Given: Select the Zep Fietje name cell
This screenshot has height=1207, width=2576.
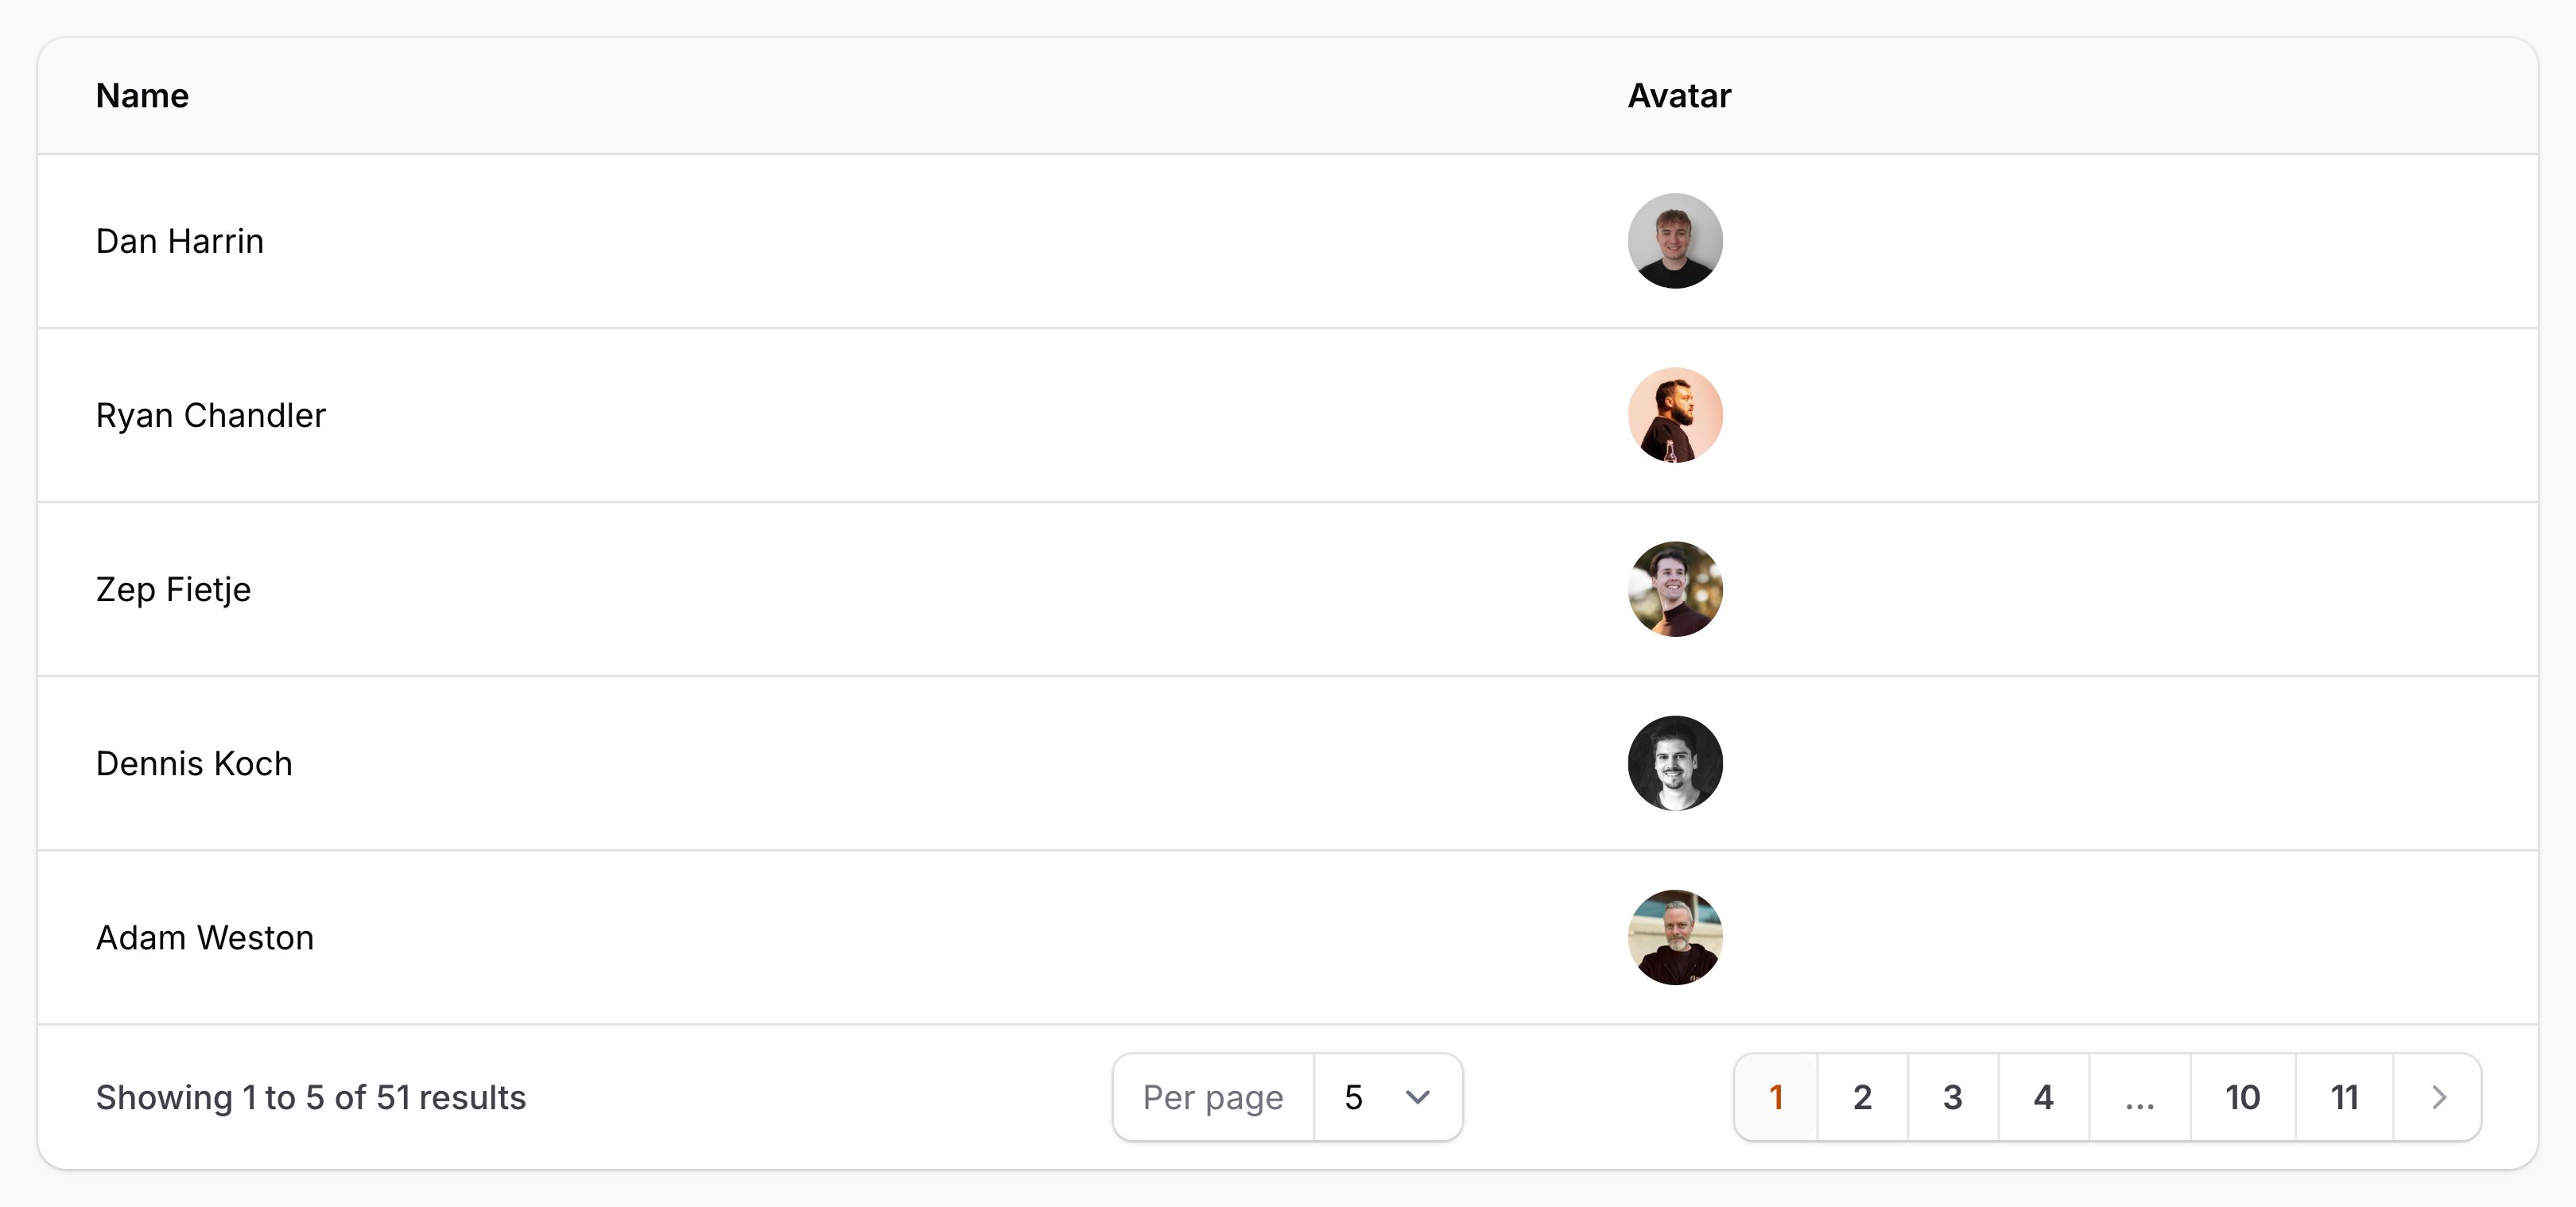Looking at the screenshot, I should tap(173, 589).
